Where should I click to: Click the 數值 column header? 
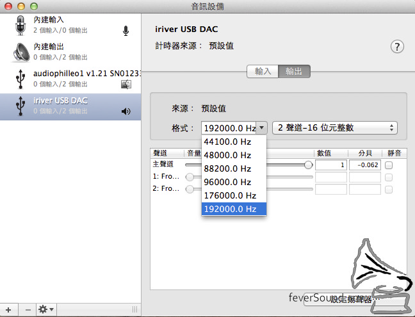pos(331,153)
